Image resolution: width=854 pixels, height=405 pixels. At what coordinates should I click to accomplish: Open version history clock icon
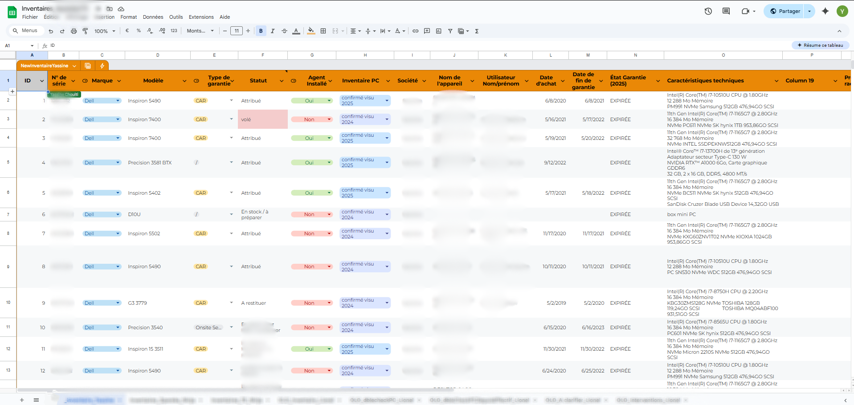[708, 11]
